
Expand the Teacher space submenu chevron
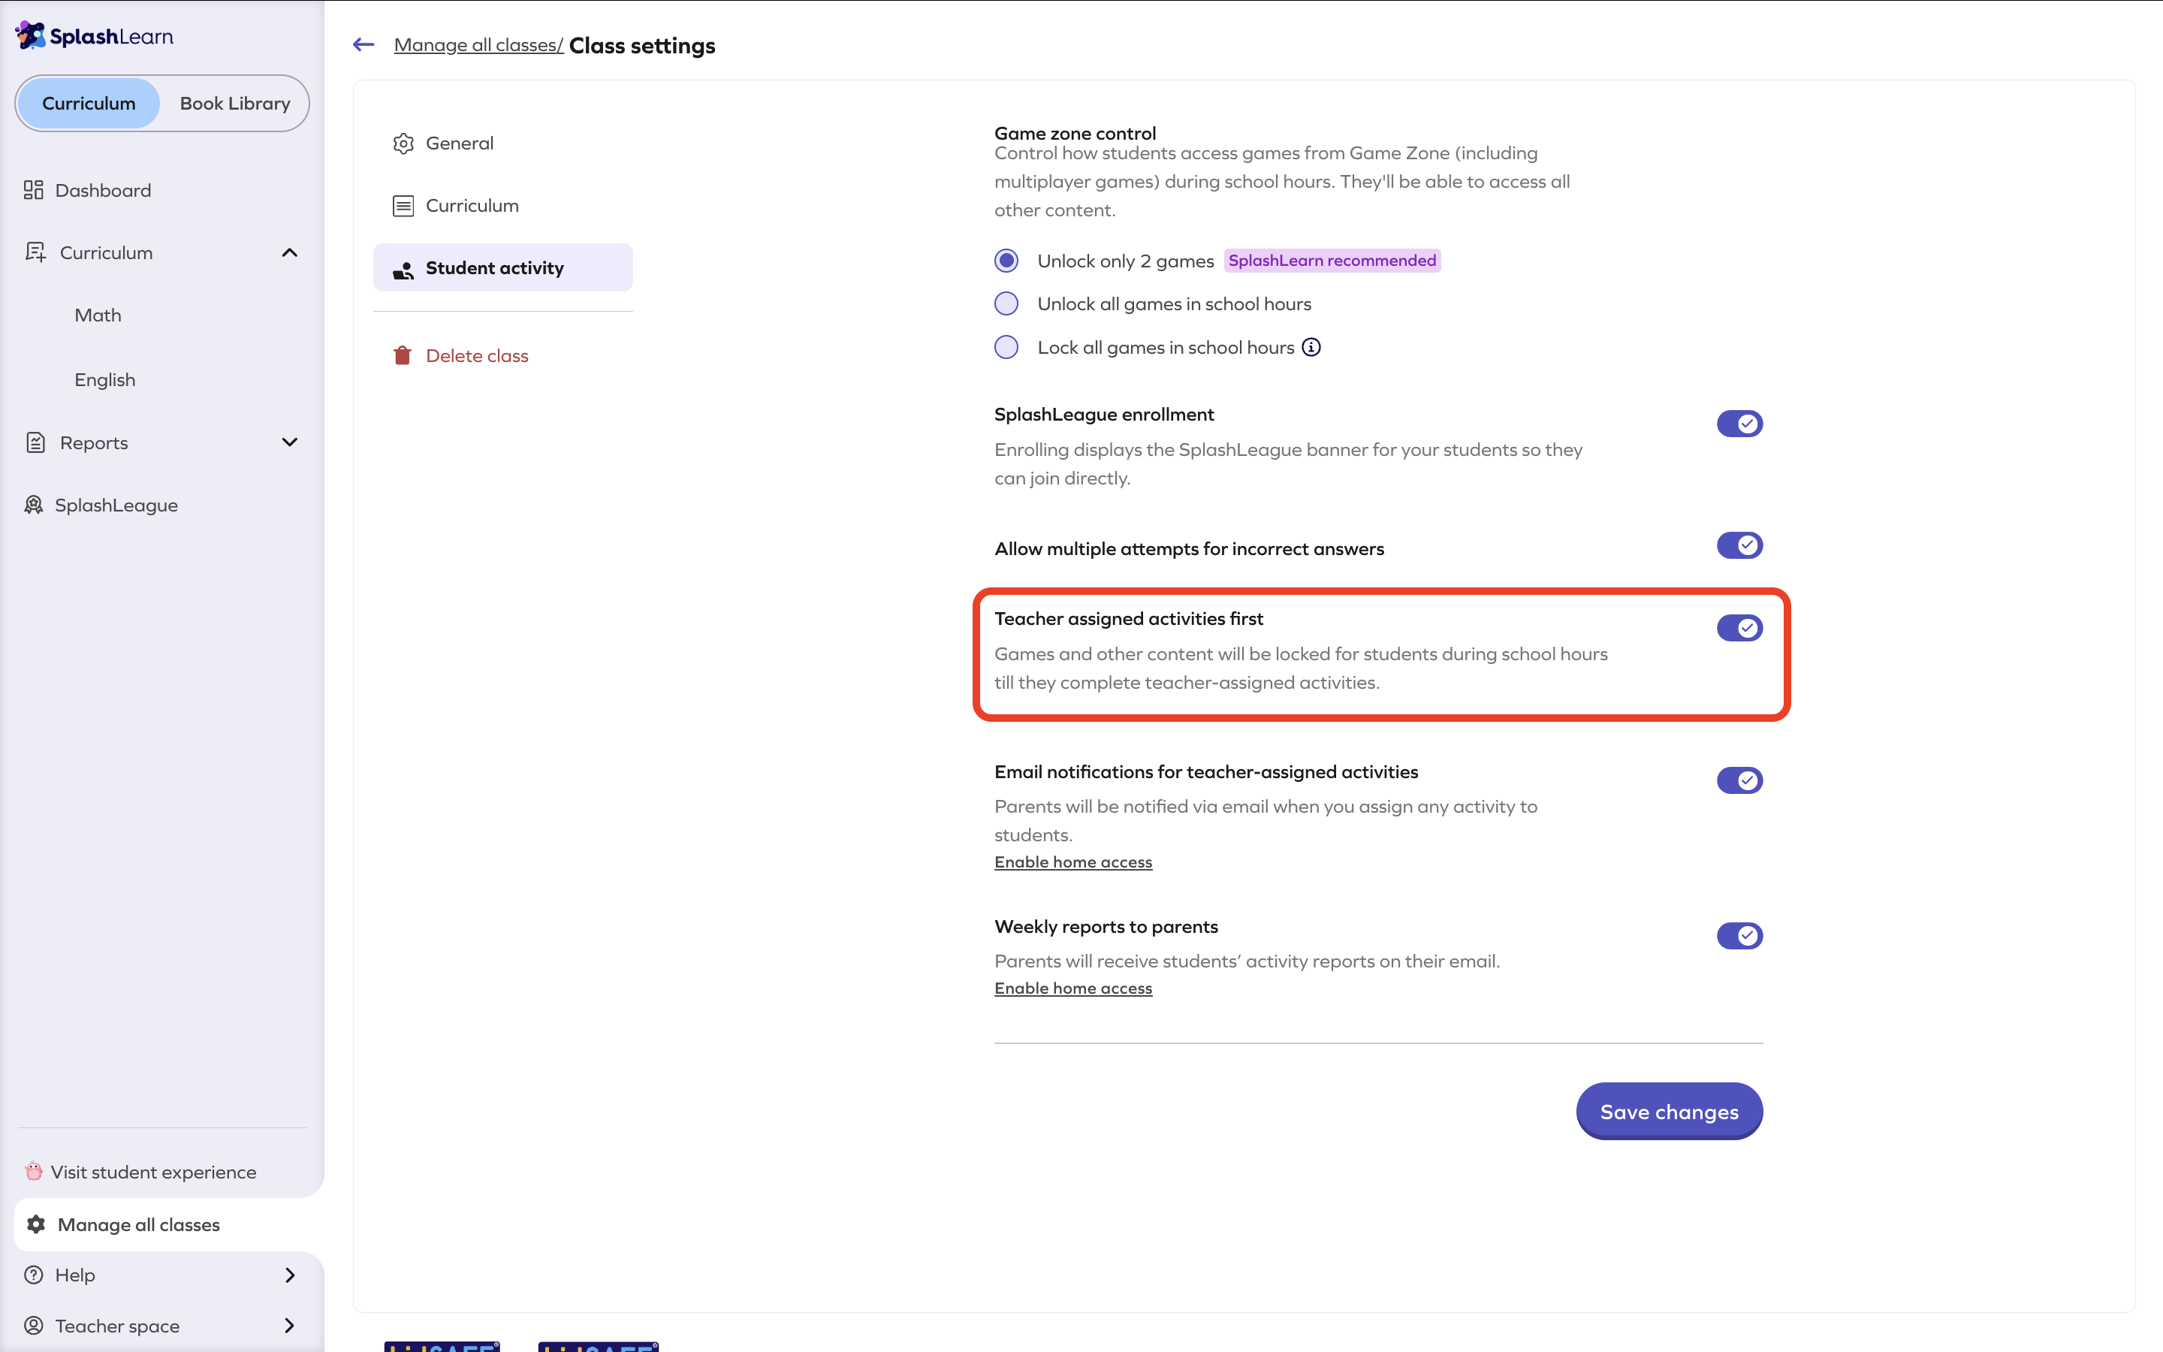pyautogui.click(x=290, y=1325)
